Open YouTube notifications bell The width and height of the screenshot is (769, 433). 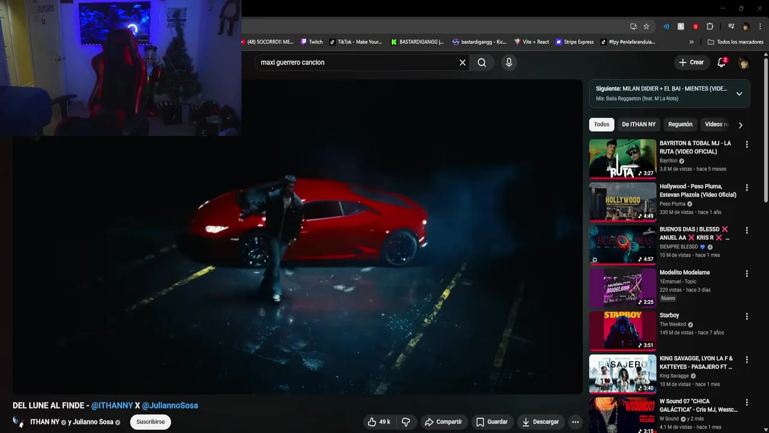point(722,63)
